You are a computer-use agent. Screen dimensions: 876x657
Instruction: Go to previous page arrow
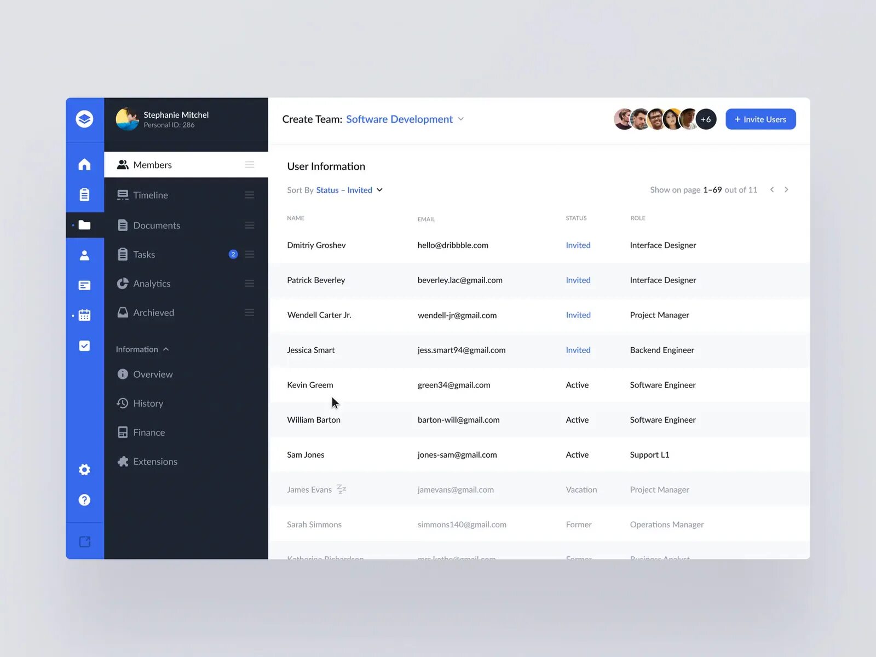coord(772,189)
